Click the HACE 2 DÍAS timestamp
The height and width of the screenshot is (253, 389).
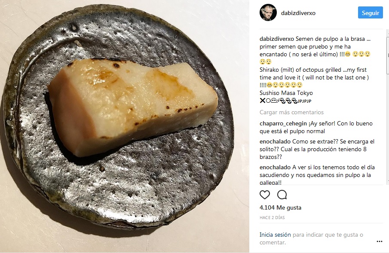[x=272, y=218]
